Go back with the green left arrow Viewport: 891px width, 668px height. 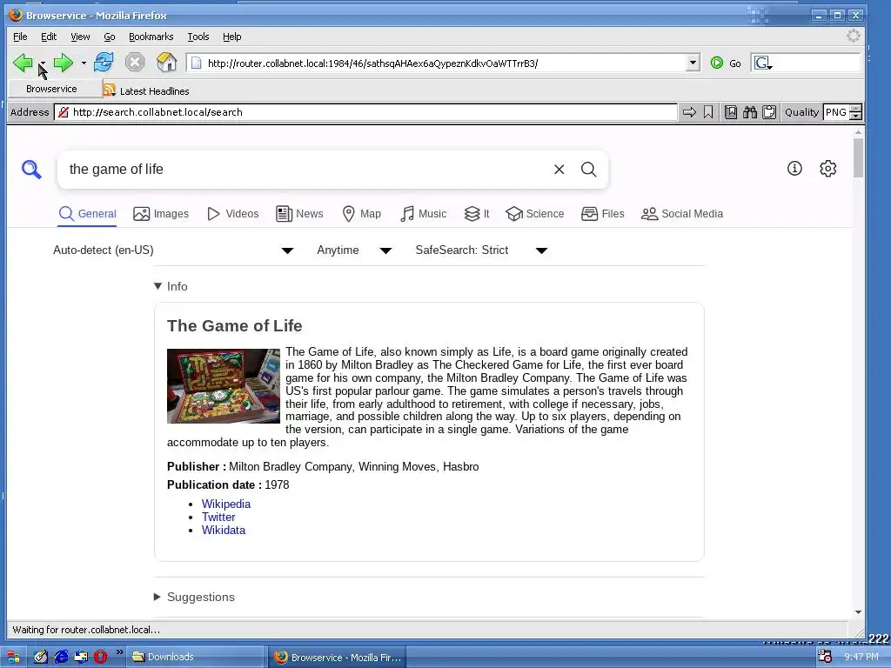click(x=23, y=63)
